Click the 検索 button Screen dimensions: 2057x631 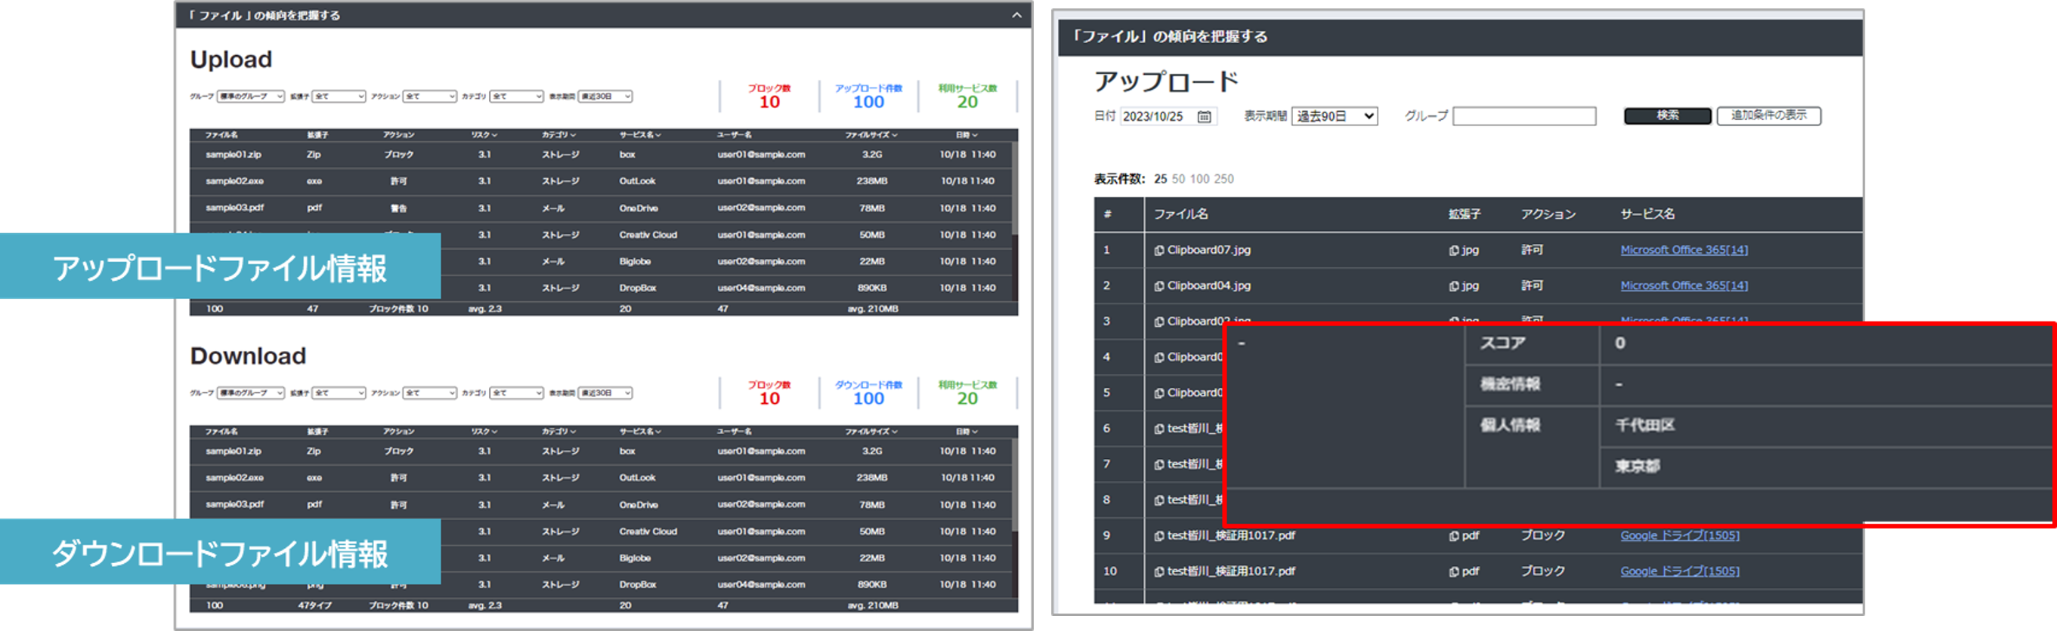(x=1667, y=115)
